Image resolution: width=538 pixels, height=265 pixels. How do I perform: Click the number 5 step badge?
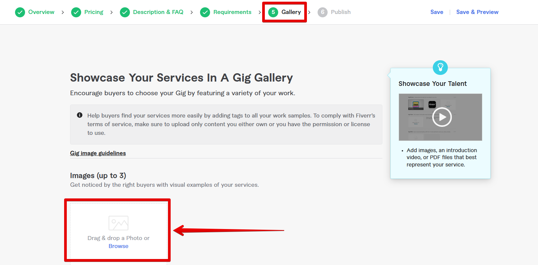273,12
